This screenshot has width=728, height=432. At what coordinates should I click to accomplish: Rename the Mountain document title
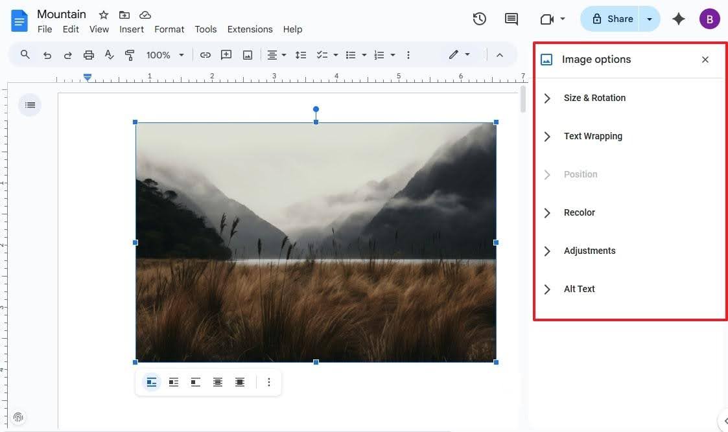click(x=62, y=14)
